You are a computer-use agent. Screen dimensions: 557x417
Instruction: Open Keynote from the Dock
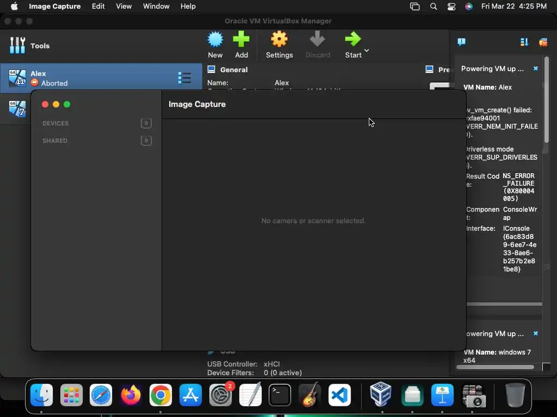(442, 395)
